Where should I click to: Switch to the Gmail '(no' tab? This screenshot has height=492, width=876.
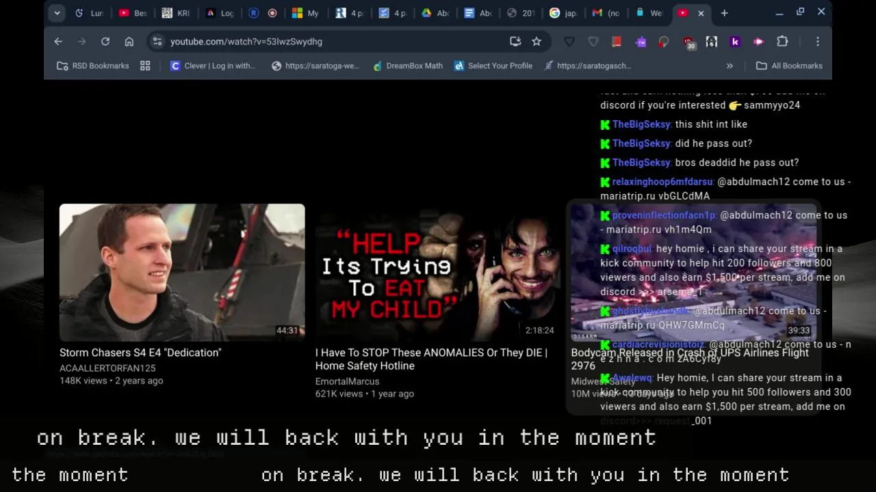(606, 13)
